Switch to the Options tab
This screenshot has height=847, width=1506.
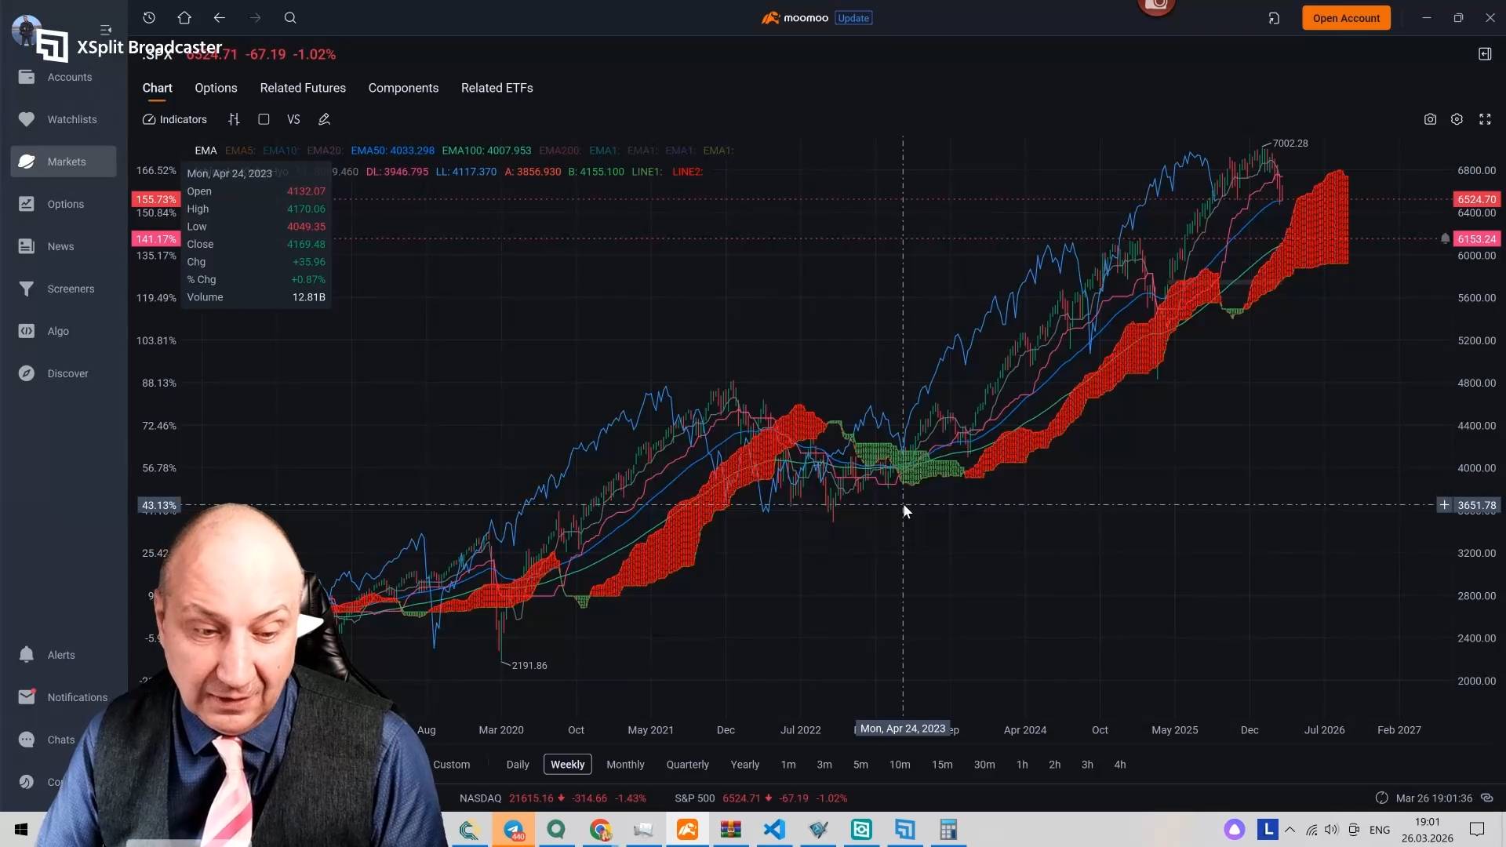216,88
